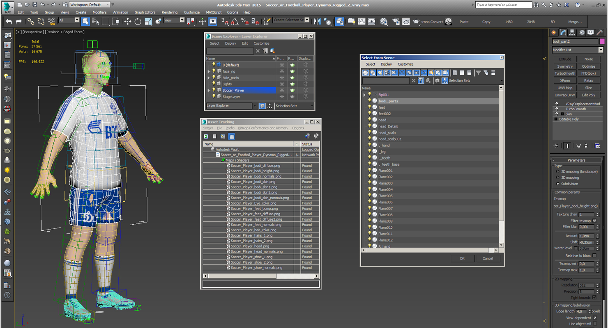Open the View reference coordinate dropdown

click(x=174, y=20)
